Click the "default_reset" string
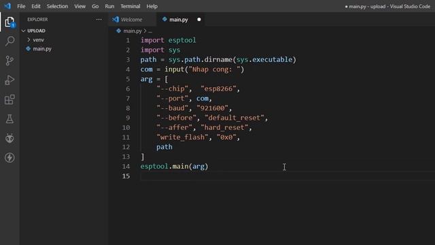 (x=234, y=118)
